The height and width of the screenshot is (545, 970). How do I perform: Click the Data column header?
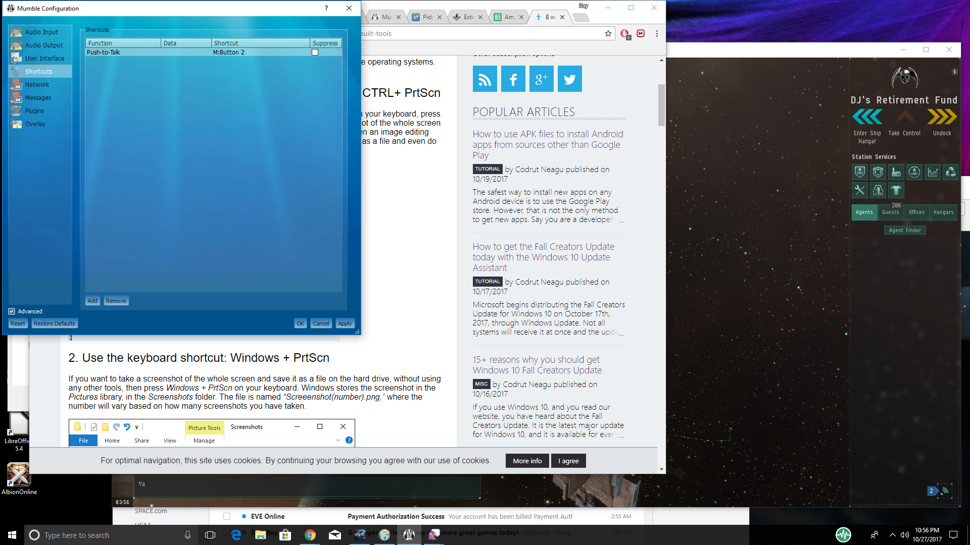[x=186, y=43]
